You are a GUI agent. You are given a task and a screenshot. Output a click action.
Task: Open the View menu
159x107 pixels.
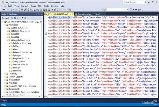[x=17, y=6]
